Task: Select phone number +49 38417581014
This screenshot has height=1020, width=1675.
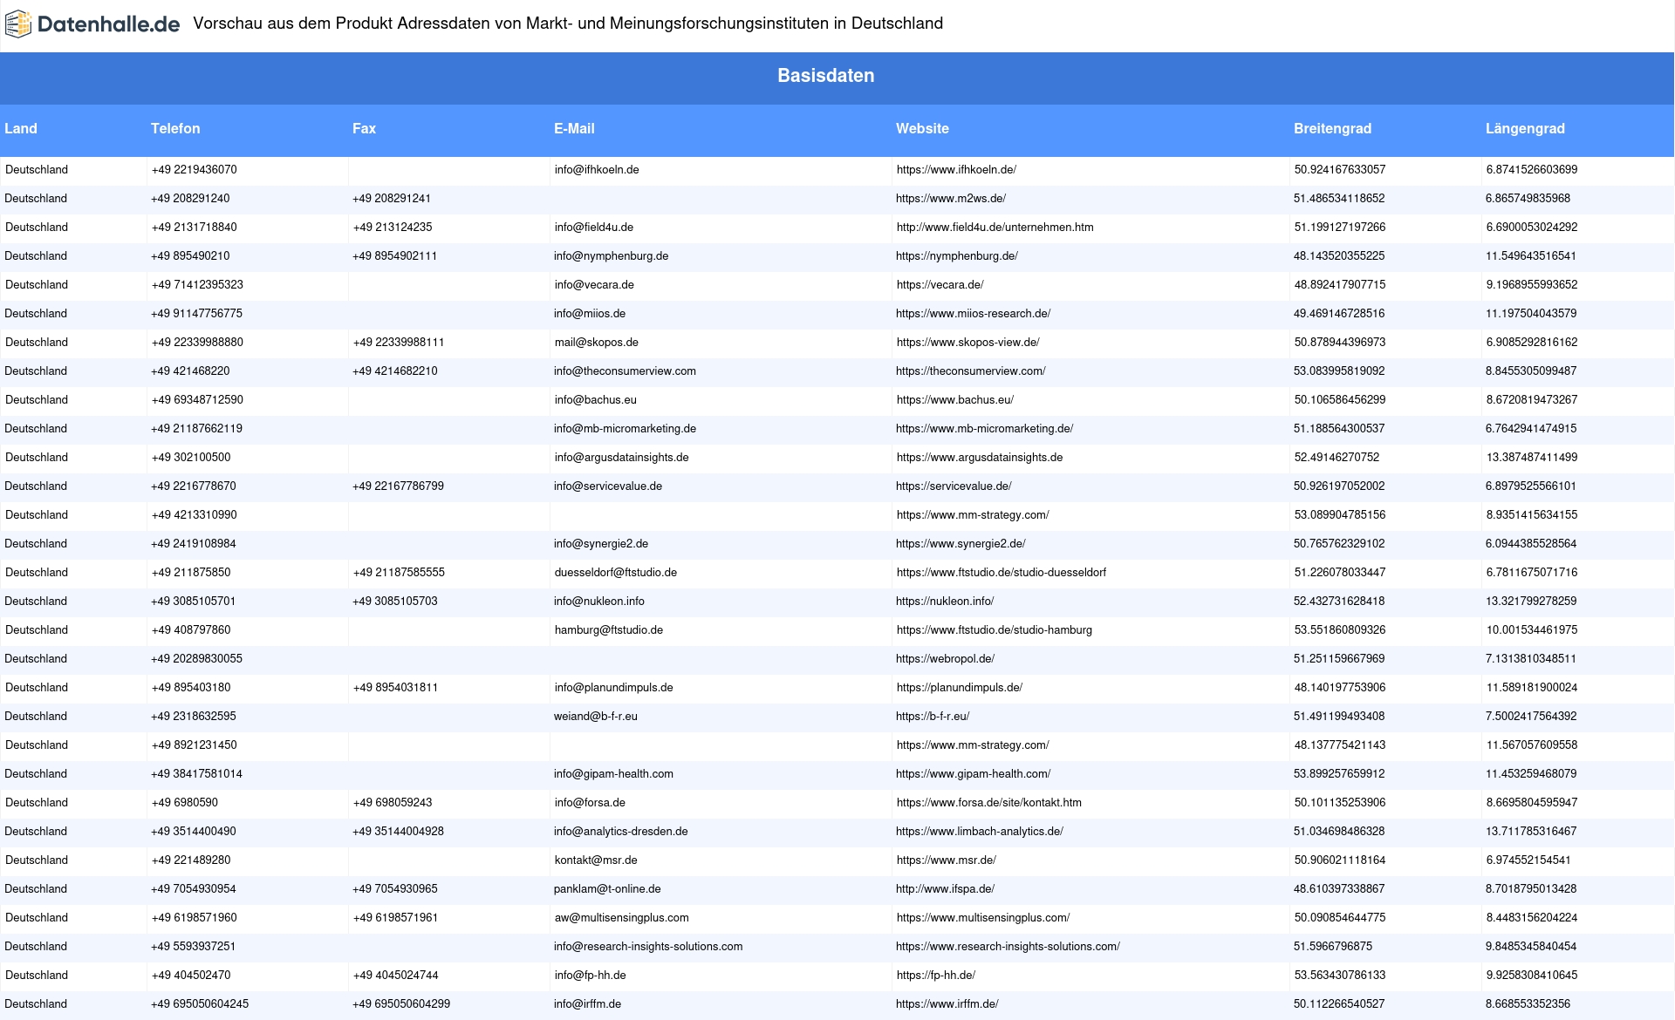Action: pyautogui.click(x=196, y=774)
